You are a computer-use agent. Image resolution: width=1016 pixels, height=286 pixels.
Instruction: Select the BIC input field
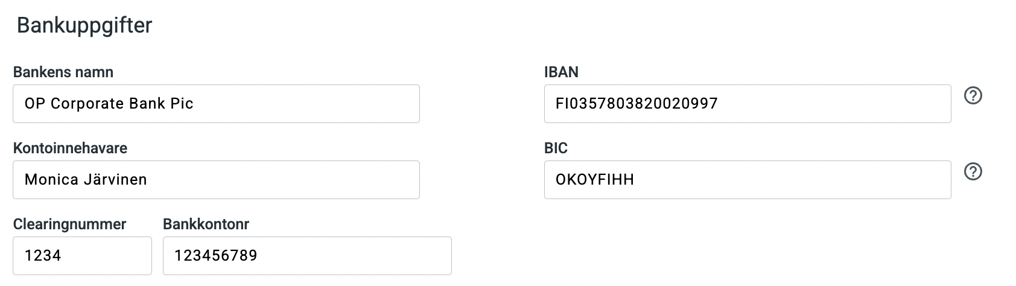(x=748, y=180)
